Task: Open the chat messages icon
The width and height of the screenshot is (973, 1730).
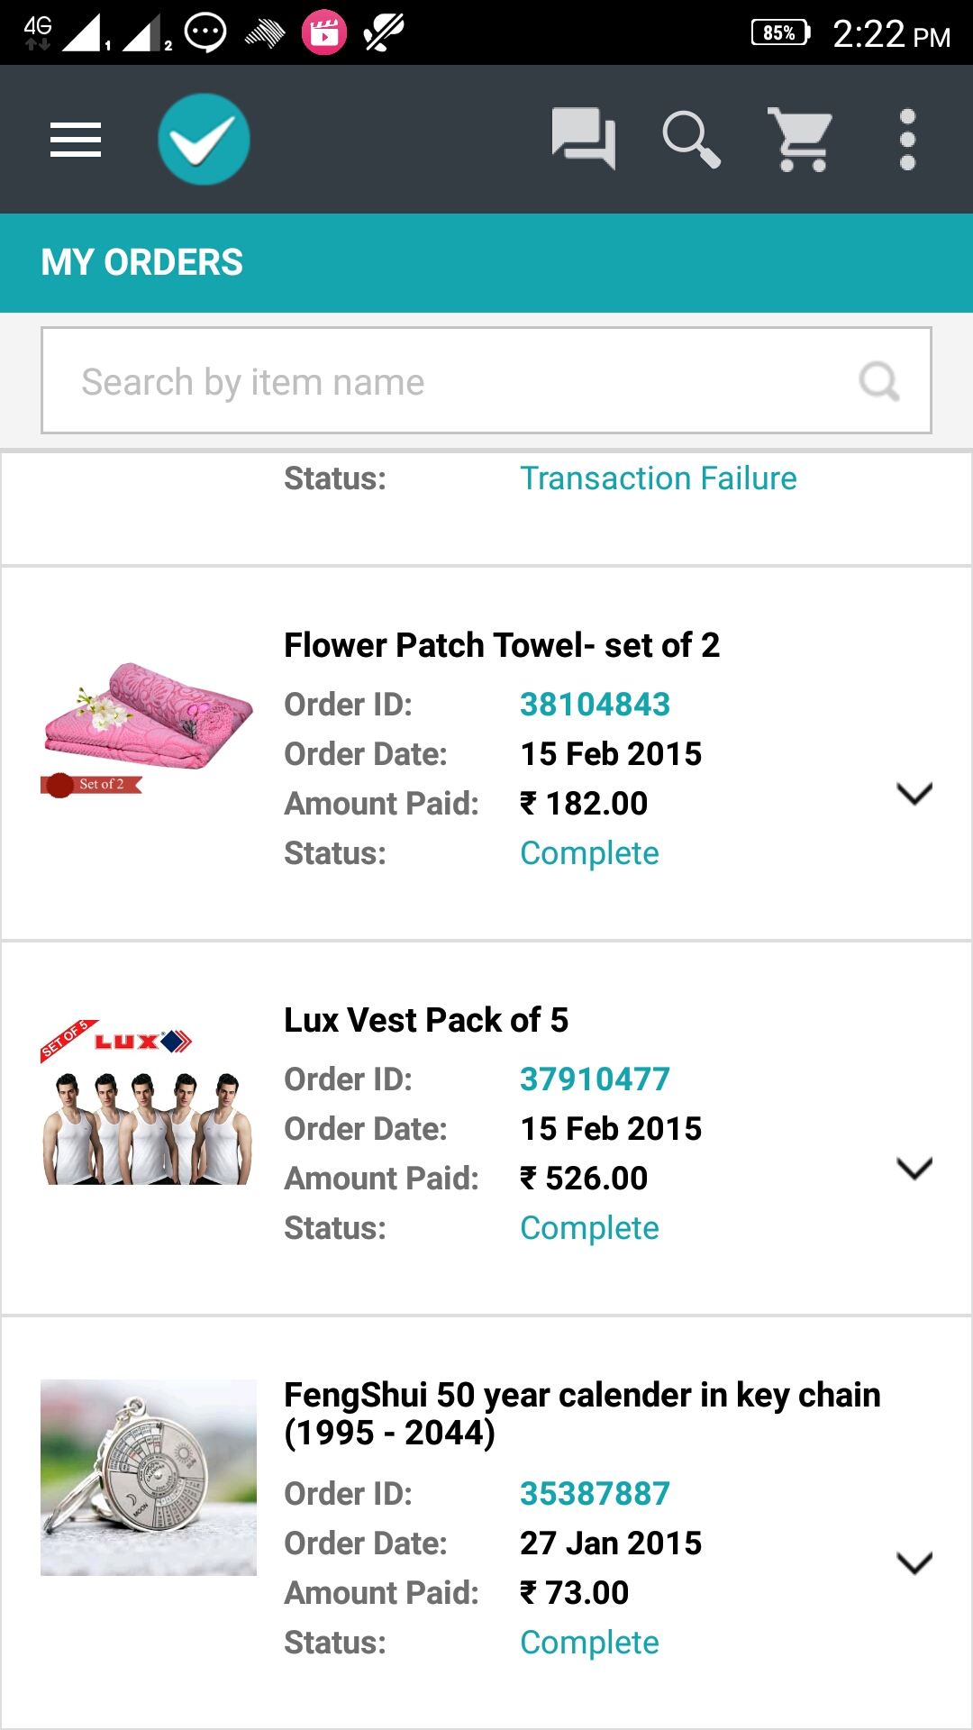Action: pyautogui.click(x=583, y=139)
